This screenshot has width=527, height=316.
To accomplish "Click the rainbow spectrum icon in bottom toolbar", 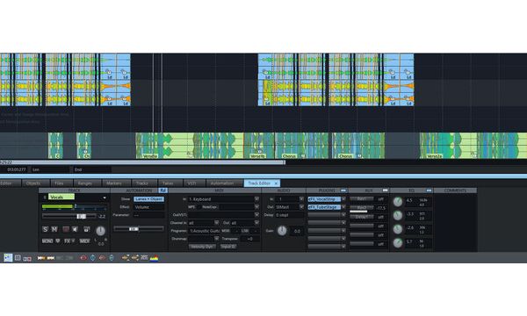I will pyautogui.click(x=154, y=258).
